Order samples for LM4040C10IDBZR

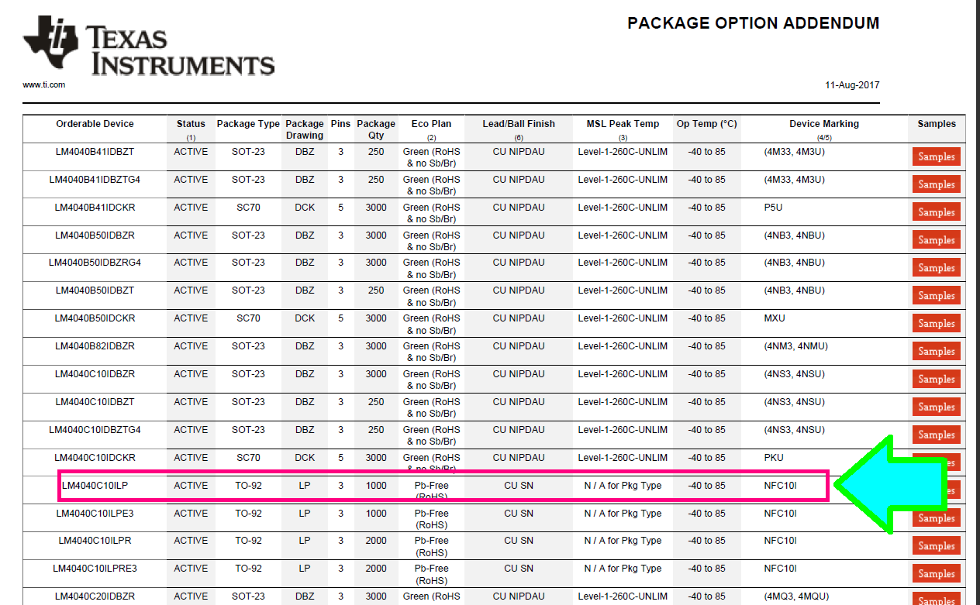click(x=937, y=380)
